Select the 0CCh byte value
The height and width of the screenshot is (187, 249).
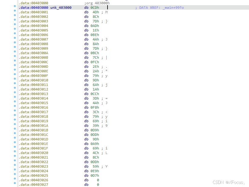pos(95,94)
